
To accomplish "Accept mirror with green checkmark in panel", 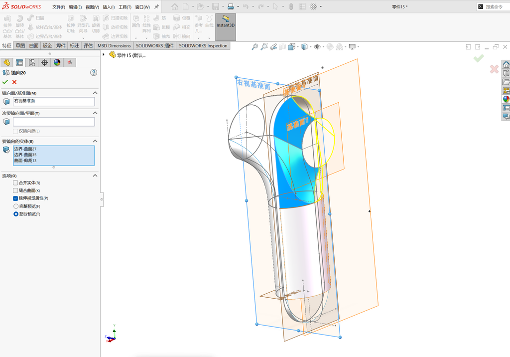I will [x=5, y=82].
